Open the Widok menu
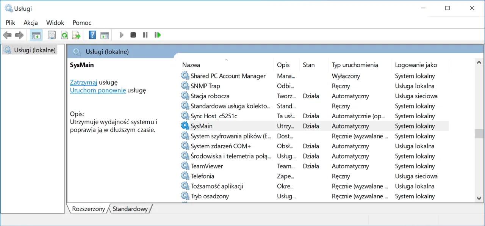Viewport: 485px width, 226px height. click(x=55, y=23)
